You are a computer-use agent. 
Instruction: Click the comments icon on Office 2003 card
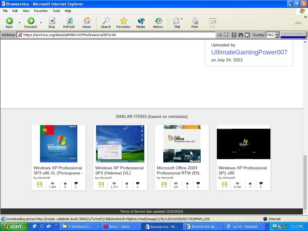click(198, 183)
